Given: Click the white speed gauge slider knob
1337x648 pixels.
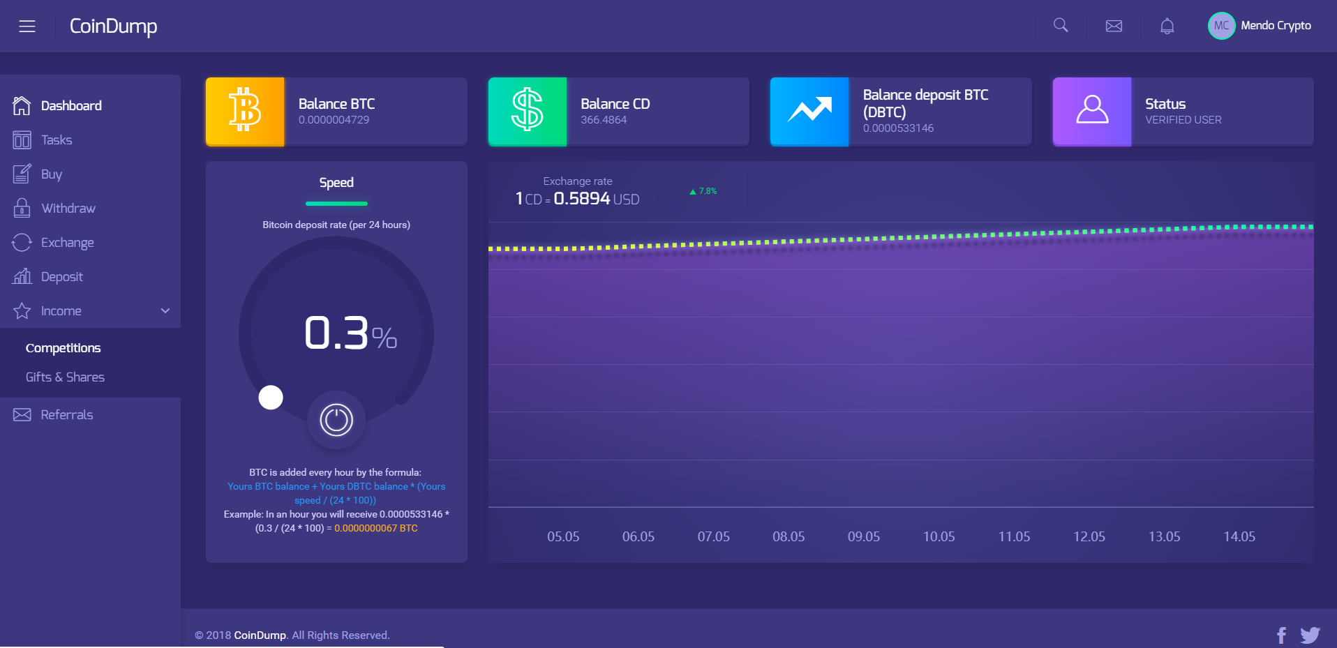Looking at the screenshot, I should (x=271, y=398).
